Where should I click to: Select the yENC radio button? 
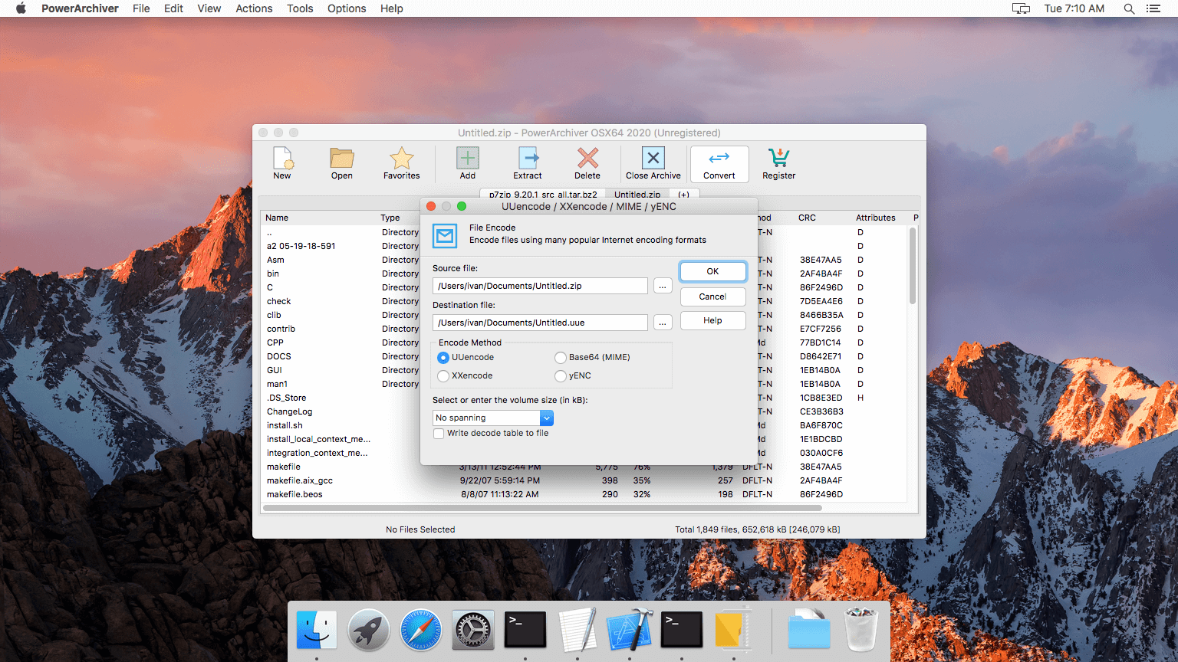[561, 376]
